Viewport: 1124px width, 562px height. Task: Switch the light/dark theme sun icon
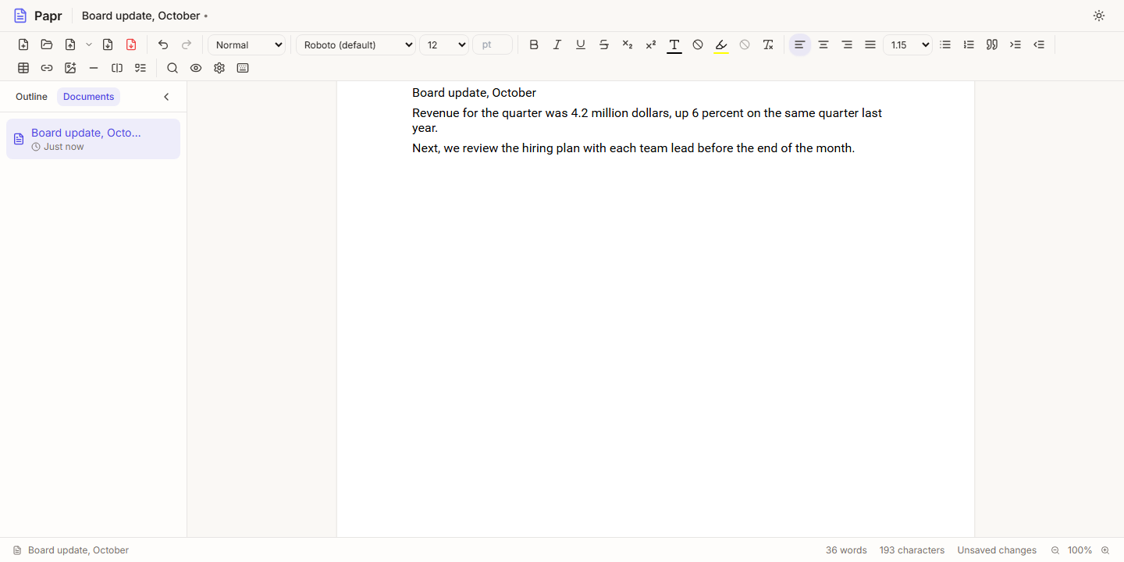coord(1099,16)
